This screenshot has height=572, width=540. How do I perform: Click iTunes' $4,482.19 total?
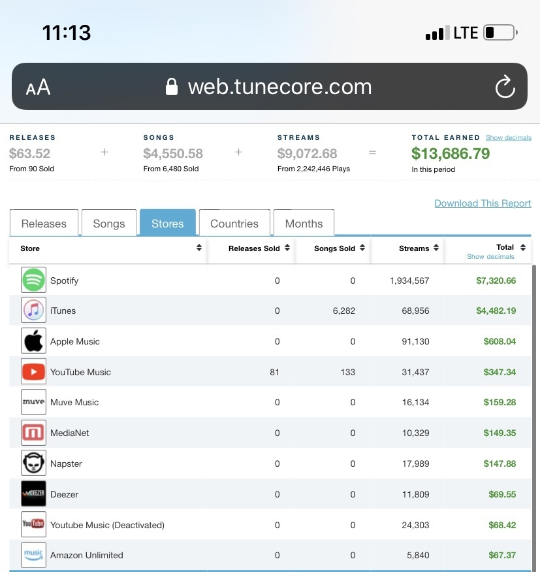point(496,311)
